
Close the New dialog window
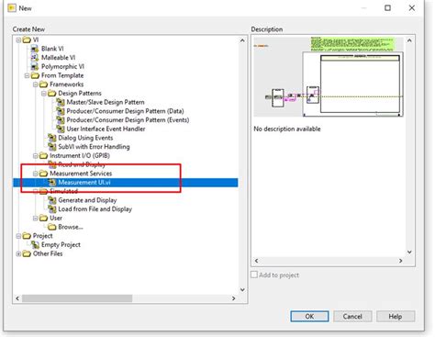[x=412, y=8]
